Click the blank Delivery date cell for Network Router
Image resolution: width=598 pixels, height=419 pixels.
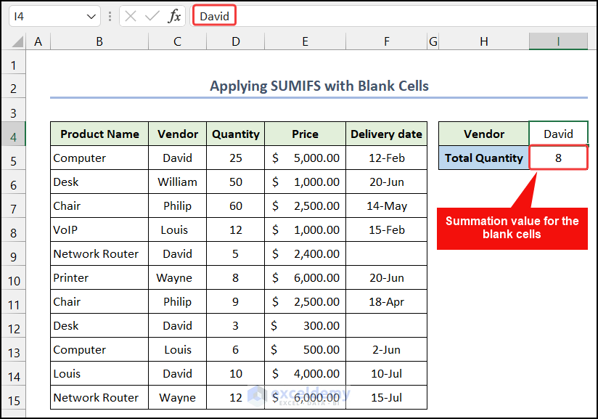[386, 254]
